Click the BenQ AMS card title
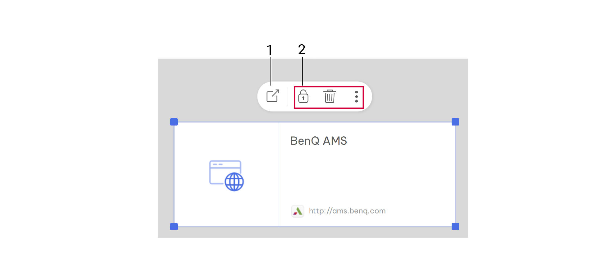597x269 pixels. tap(318, 141)
